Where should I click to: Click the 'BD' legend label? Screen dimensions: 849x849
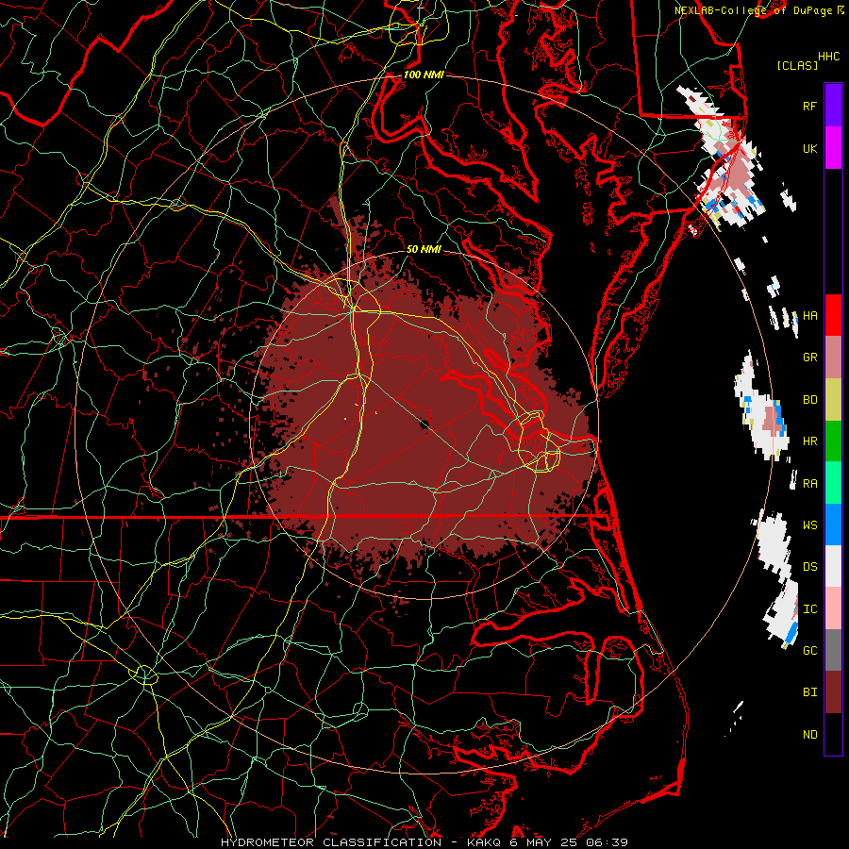[809, 400]
